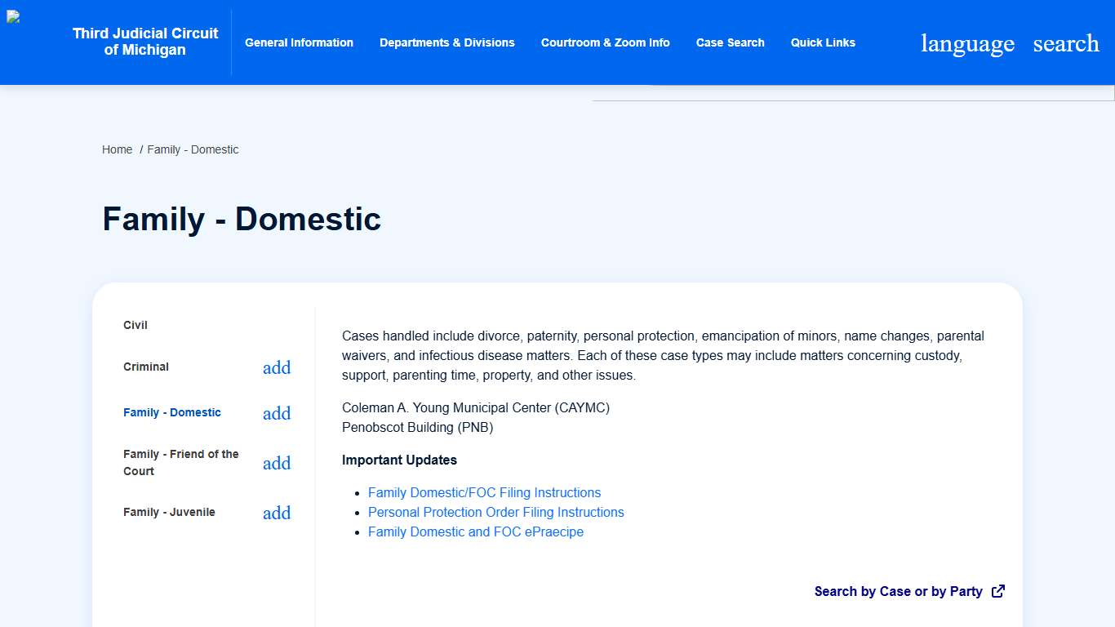Click external link icon beside Search by Case
This screenshot has height=627, width=1115.
pyautogui.click(x=997, y=591)
